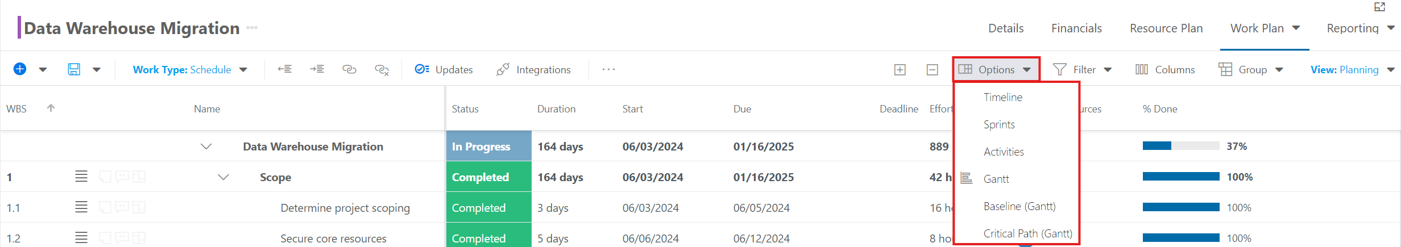This screenshot has width=1401, height=247.
Task: Switch to the Financials tab
Action: pos(1076,28)
